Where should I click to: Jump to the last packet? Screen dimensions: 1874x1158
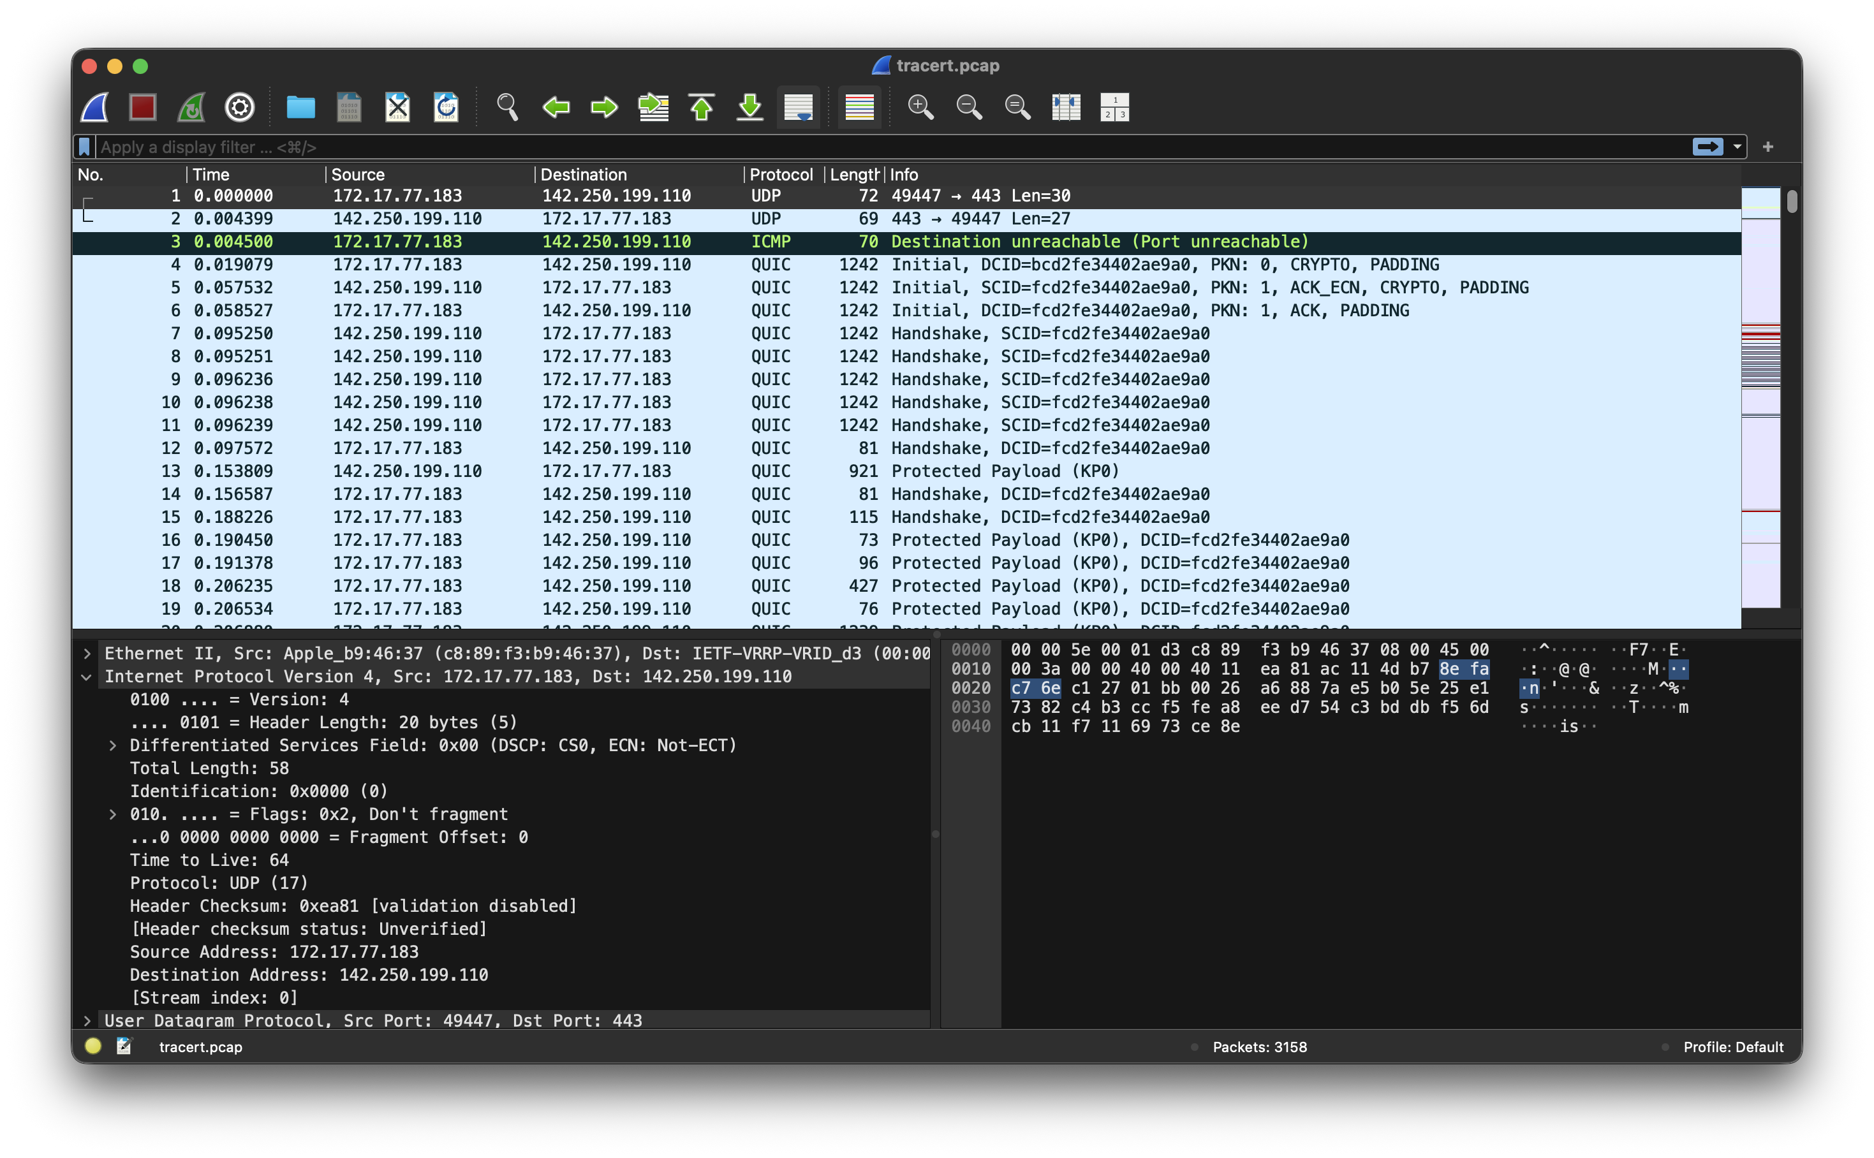tap(750, 107)
